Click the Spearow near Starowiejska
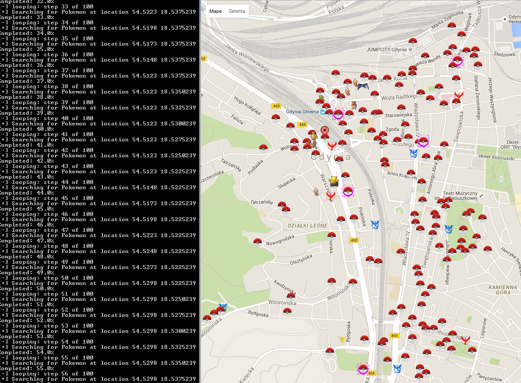 [354, 105]
